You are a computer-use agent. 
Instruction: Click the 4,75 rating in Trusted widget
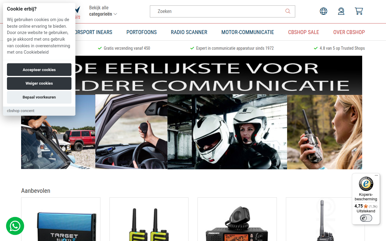click(x=359, y=206)
